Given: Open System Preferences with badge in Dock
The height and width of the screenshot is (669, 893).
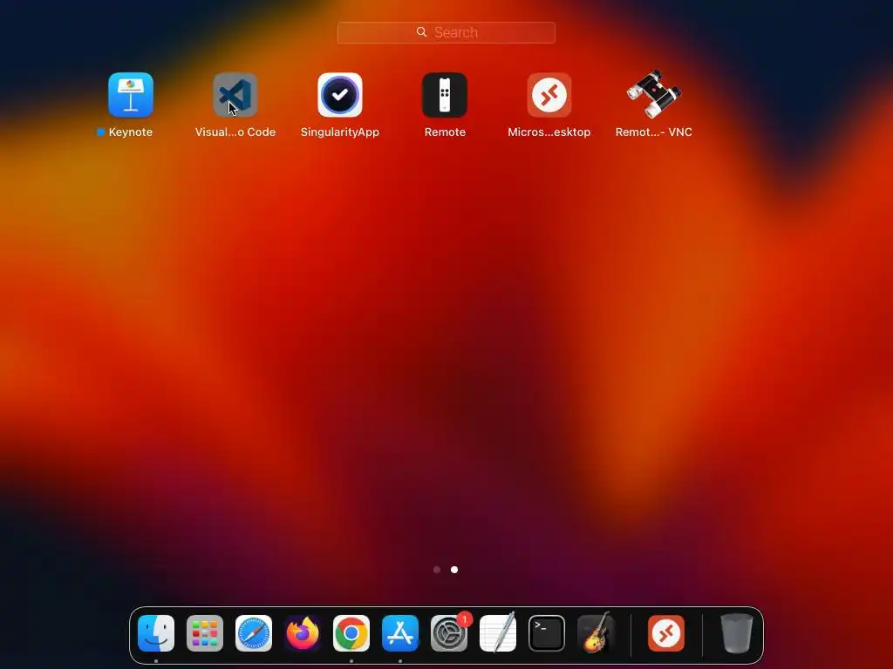Looking at the screenshot, I should [x=449, y=633].
